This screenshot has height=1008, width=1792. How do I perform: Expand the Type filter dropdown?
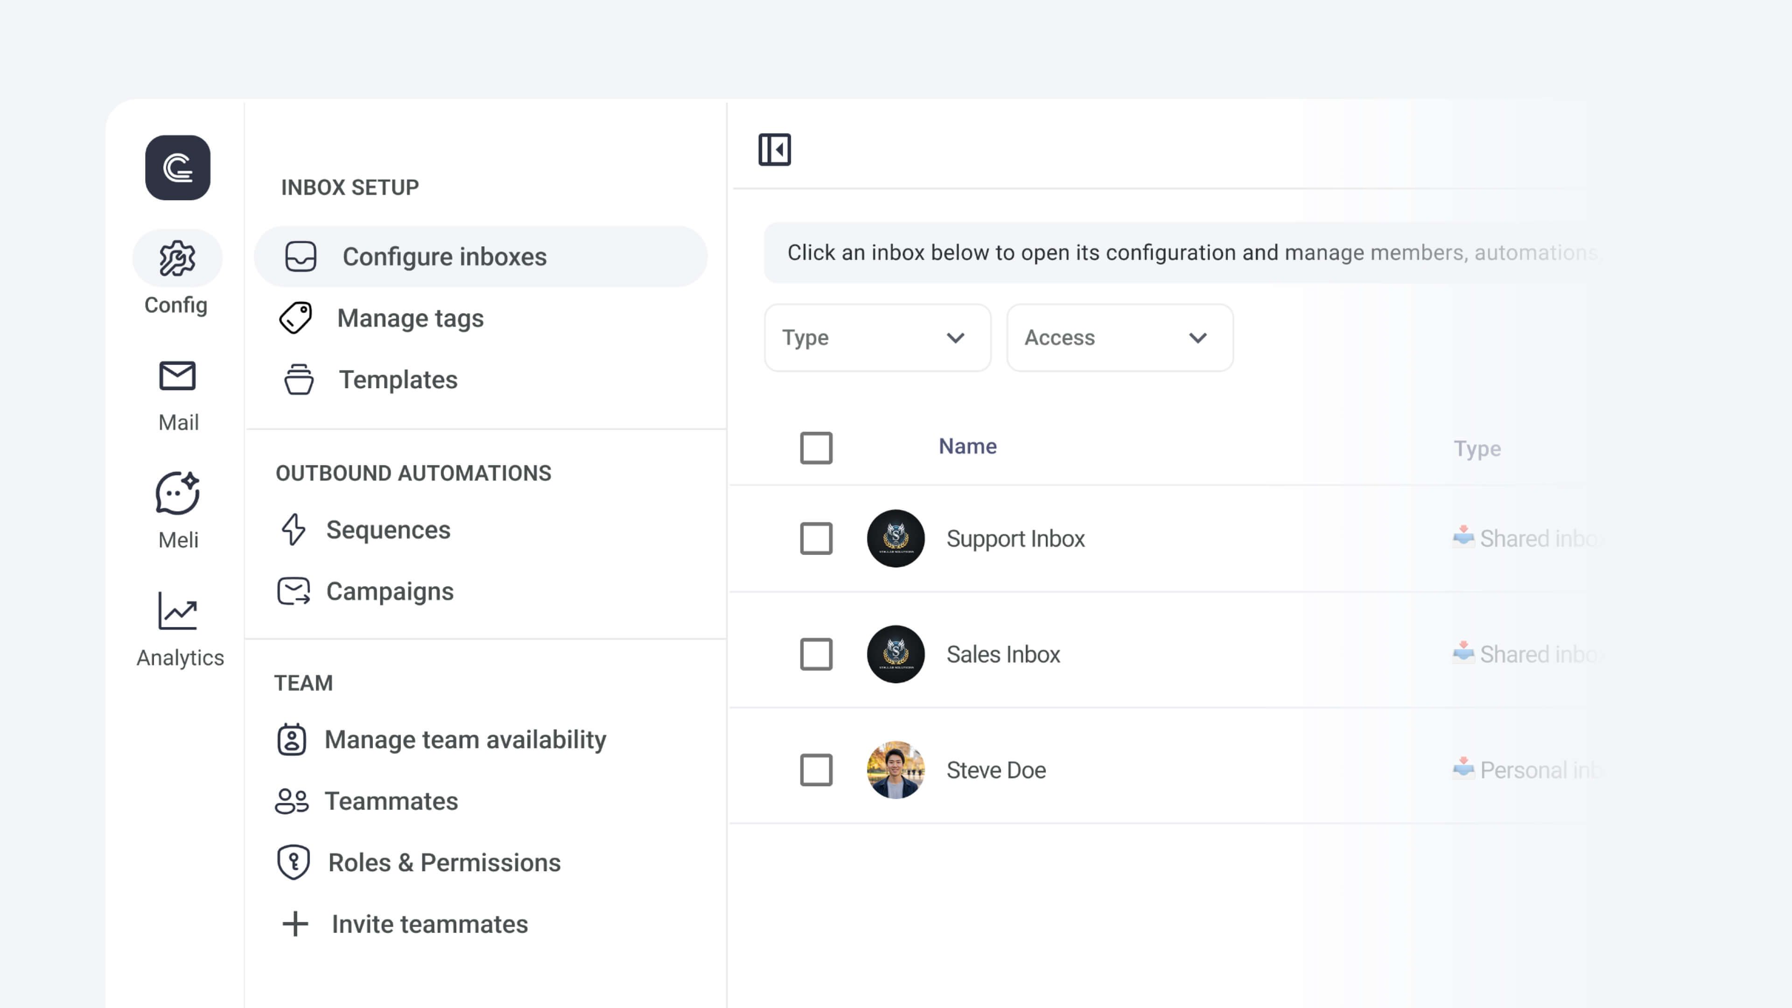(x=877, y=337)
